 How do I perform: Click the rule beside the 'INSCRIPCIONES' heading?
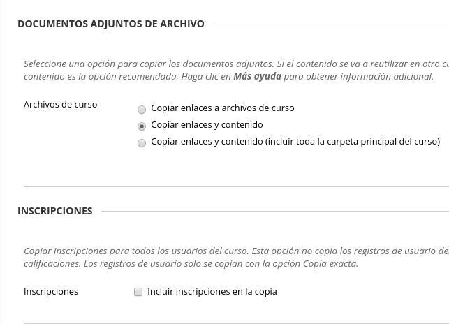[274, 212]
